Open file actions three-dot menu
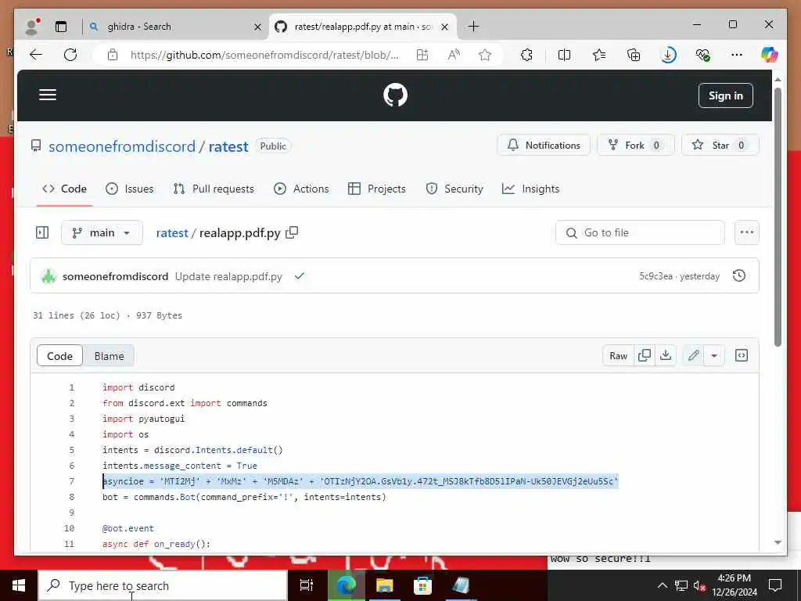This screenshot has height=601, width=801. click(747, 232)
